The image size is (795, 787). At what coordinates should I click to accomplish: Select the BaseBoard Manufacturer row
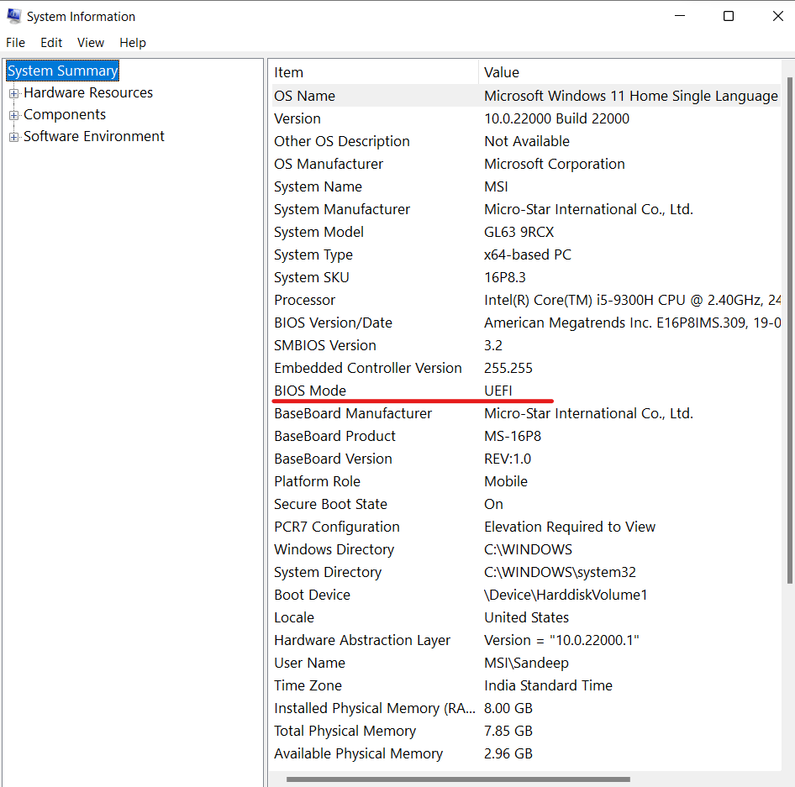tap(526, 413)
